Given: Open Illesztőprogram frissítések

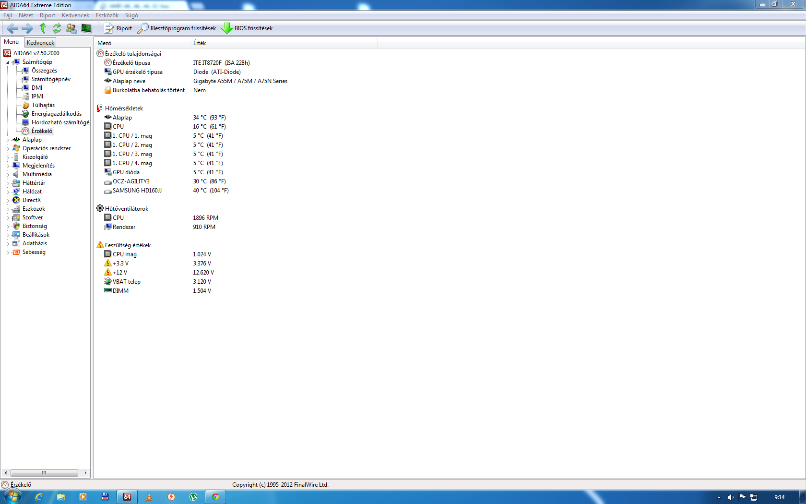Looking at the screenshot, I should (x=177, y=28).
